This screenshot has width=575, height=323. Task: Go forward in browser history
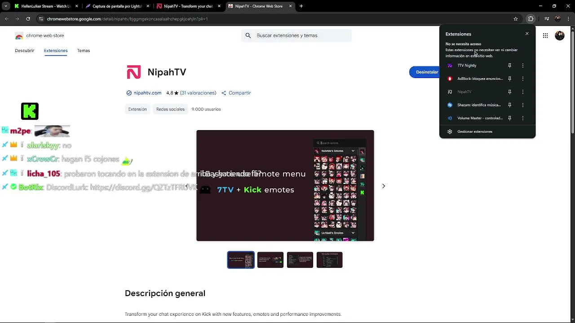[x=17, y=19]
